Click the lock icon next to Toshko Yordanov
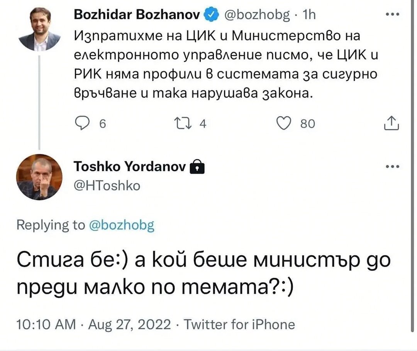 [197, 168]
